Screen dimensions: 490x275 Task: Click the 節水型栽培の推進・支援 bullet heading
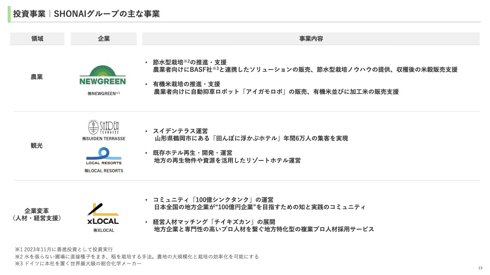click(x=189, y=62)
